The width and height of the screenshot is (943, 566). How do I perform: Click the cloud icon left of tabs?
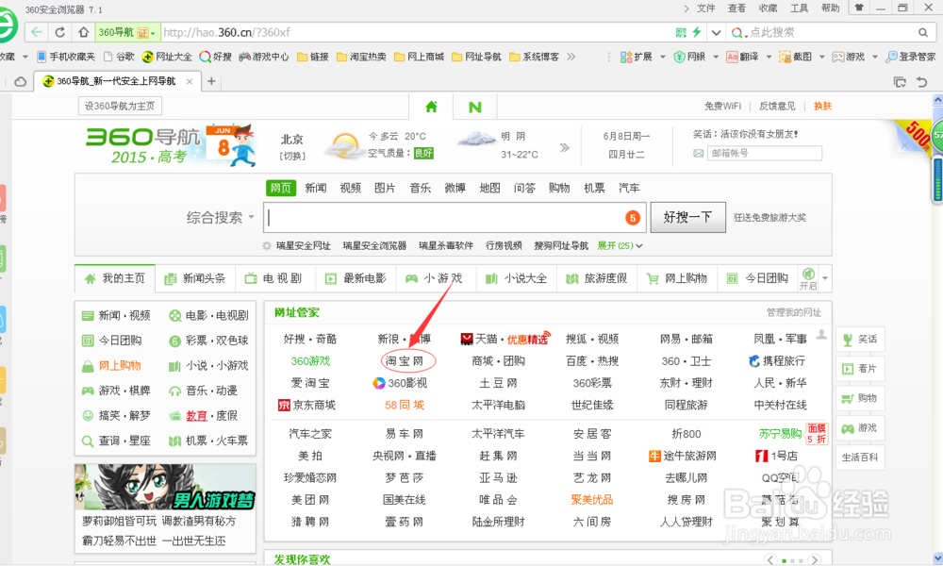tap(21, 81)
